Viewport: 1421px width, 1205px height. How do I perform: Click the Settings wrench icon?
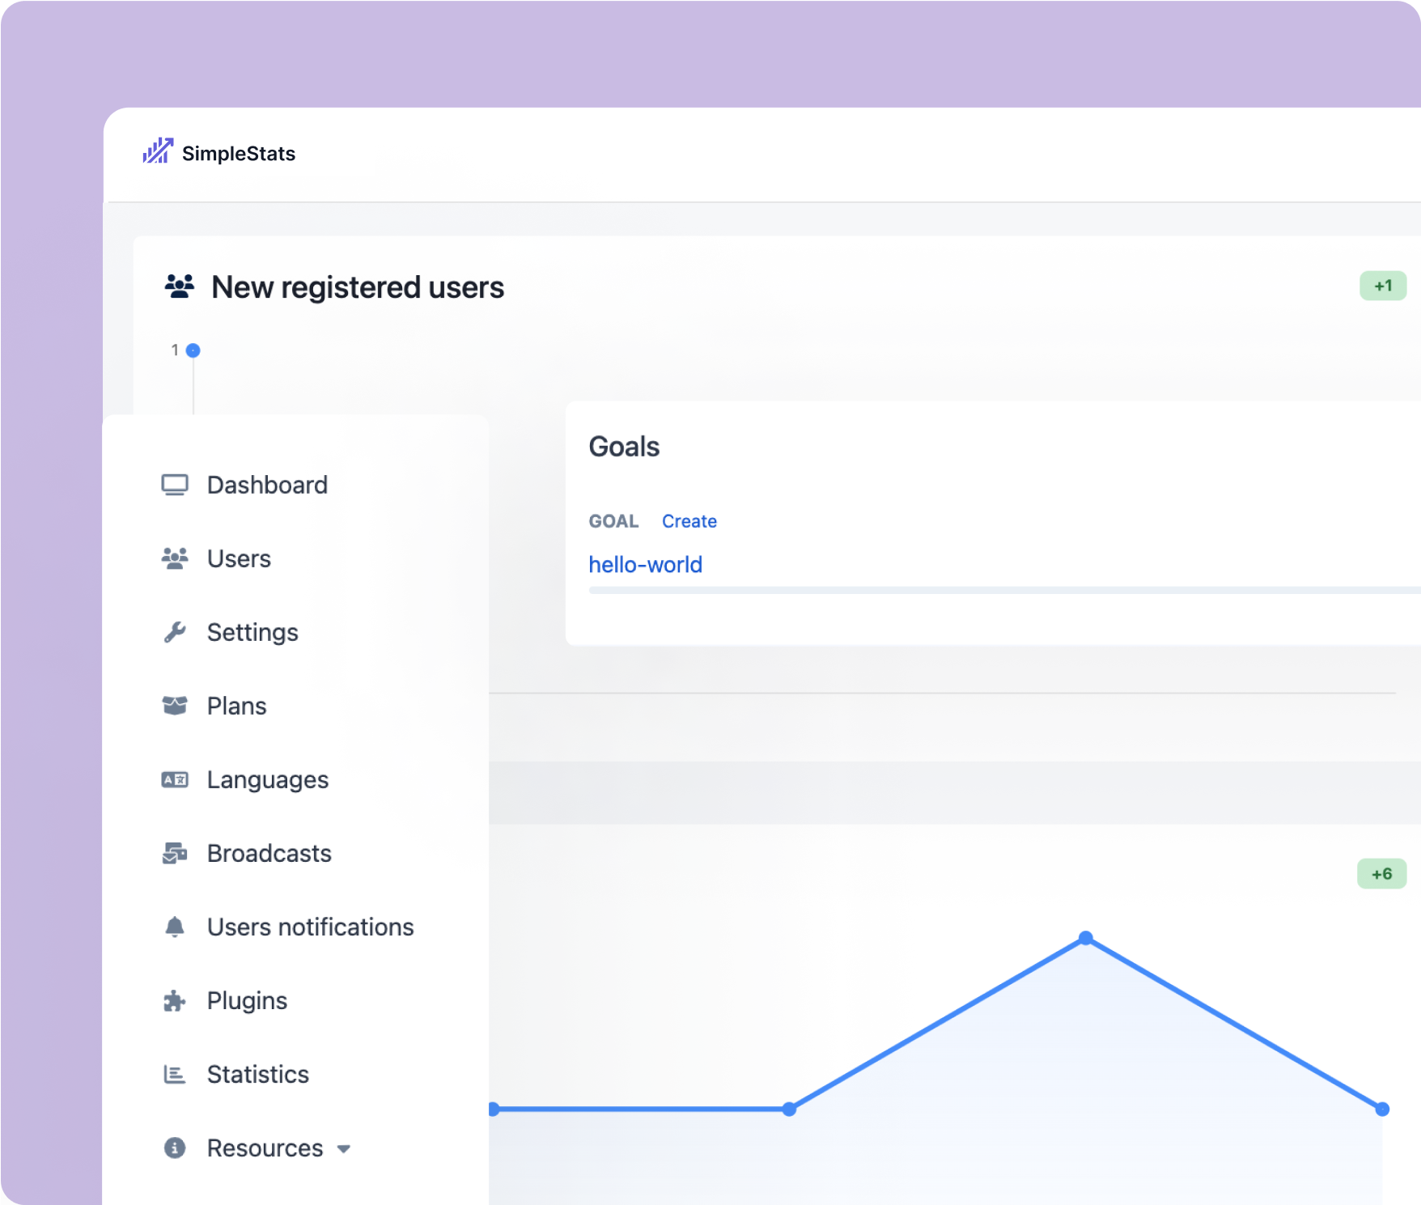[175, 632]
